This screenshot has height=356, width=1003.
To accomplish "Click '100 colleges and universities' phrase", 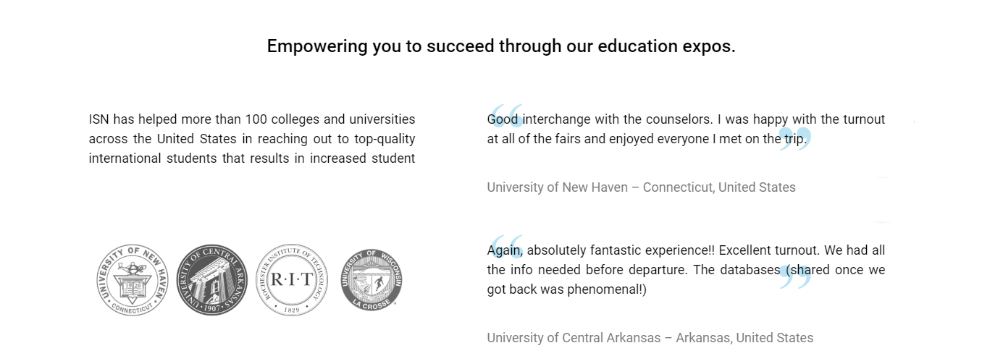I will (x=330, y=119).
